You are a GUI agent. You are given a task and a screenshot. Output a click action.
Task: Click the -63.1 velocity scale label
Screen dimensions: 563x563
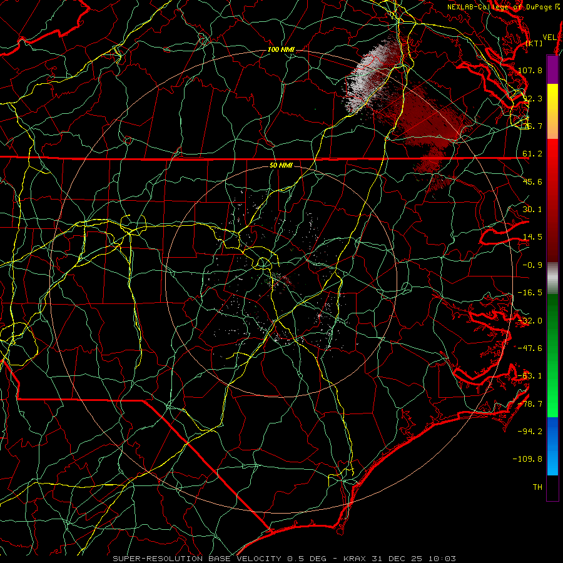point(530,376)
